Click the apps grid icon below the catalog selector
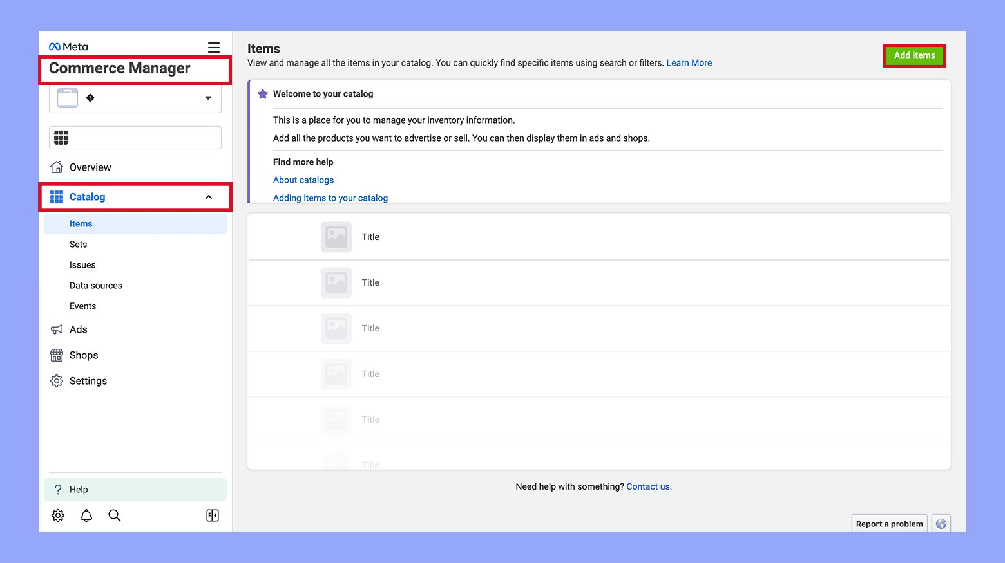 click(60, 137)
